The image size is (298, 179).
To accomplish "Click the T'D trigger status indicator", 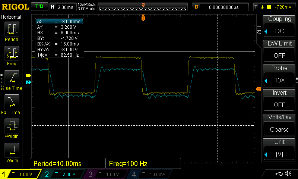I will click(x=39, y=7).
